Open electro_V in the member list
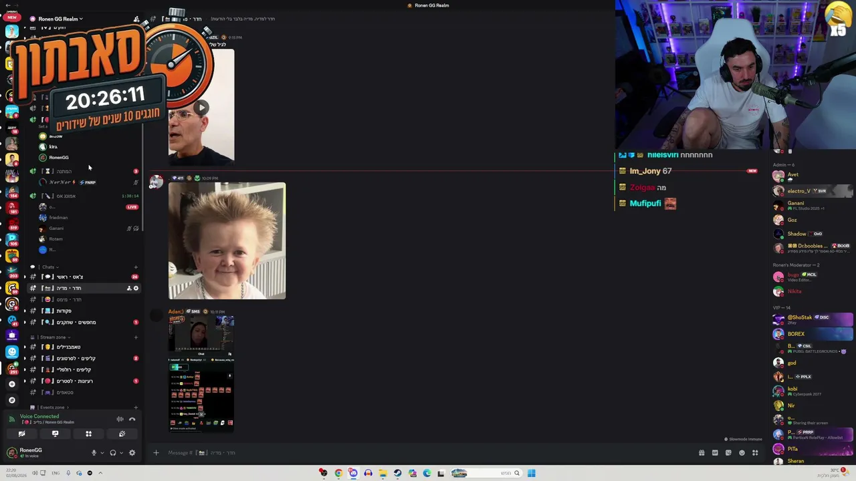This screenshot has width=856, height=481. [x=813, y=191]
